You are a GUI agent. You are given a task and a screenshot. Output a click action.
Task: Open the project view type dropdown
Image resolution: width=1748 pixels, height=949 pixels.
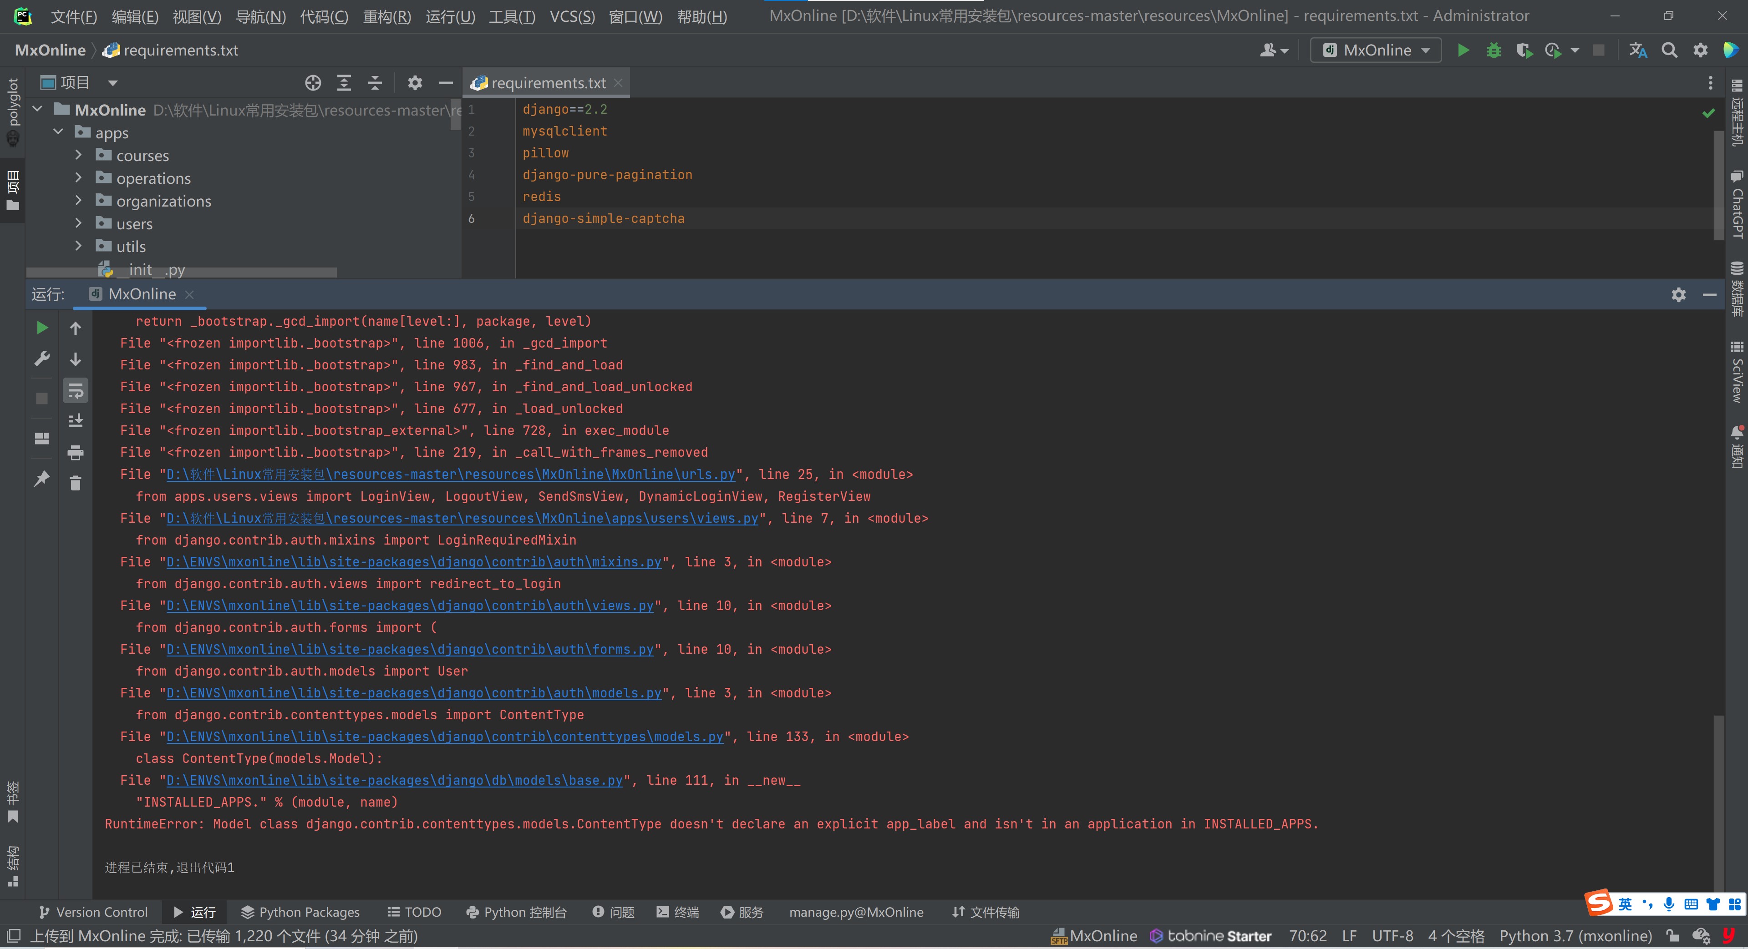pyautogui.click(x=112, y=83)
